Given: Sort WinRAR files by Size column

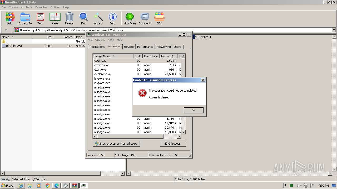Looking at the screenshot, I should [42, 37].
